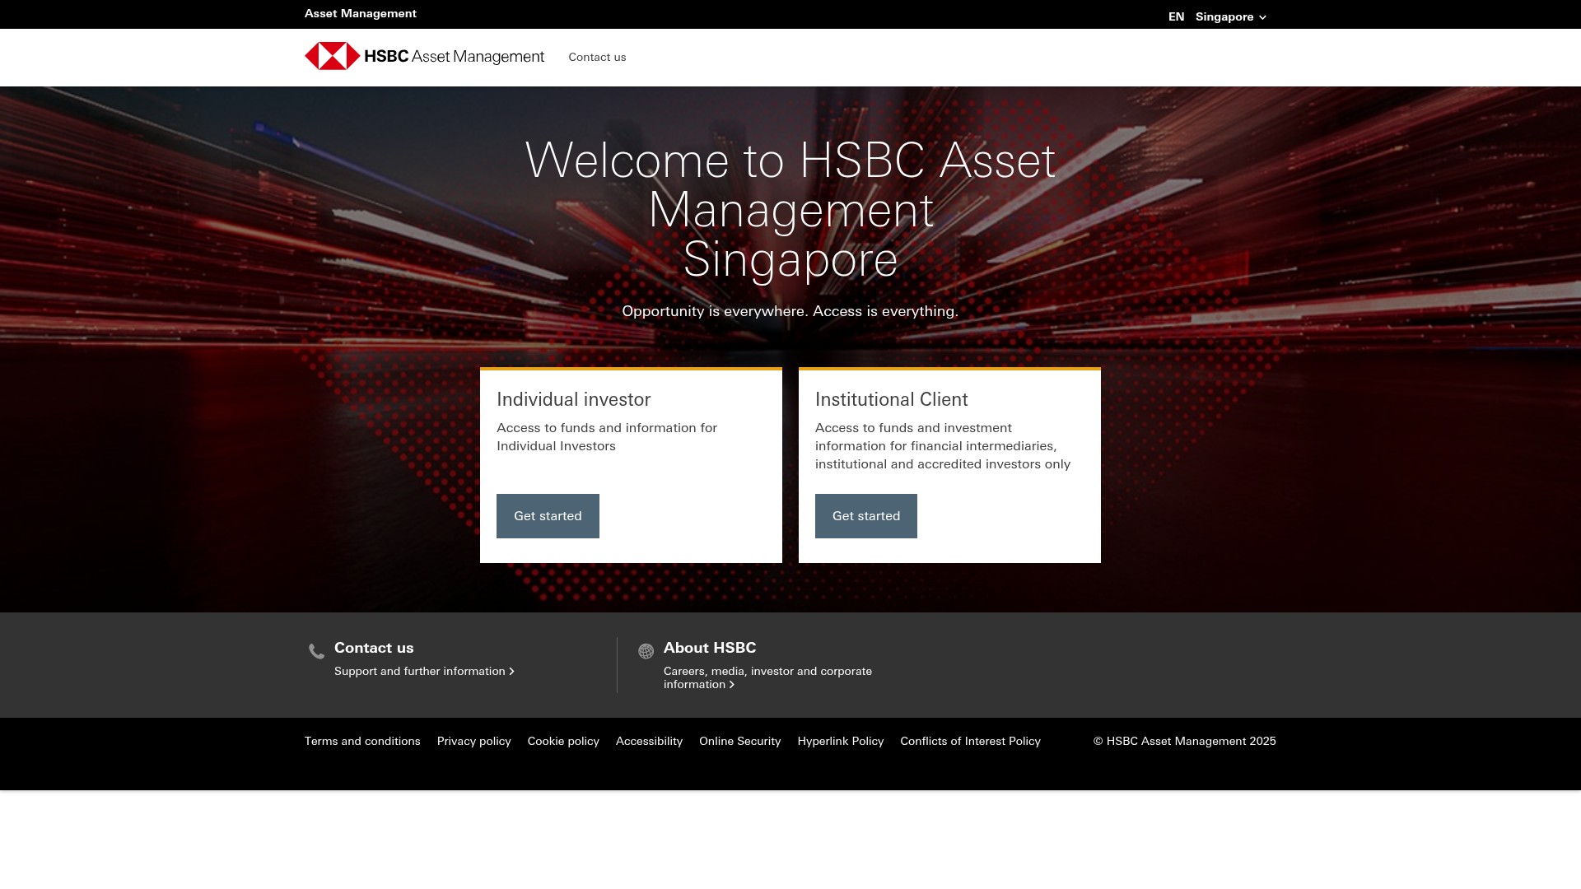The width and height of the screenshot is (1581, 889).
Task: Click Get started for Individual investor
Action: click(548, 516)
